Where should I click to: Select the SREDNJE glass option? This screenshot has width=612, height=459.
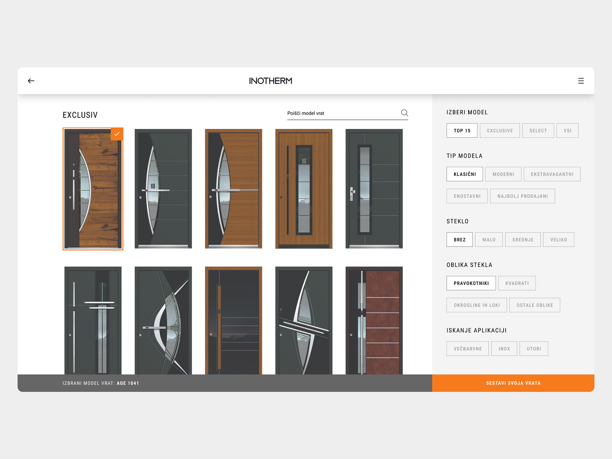(522, 239)
